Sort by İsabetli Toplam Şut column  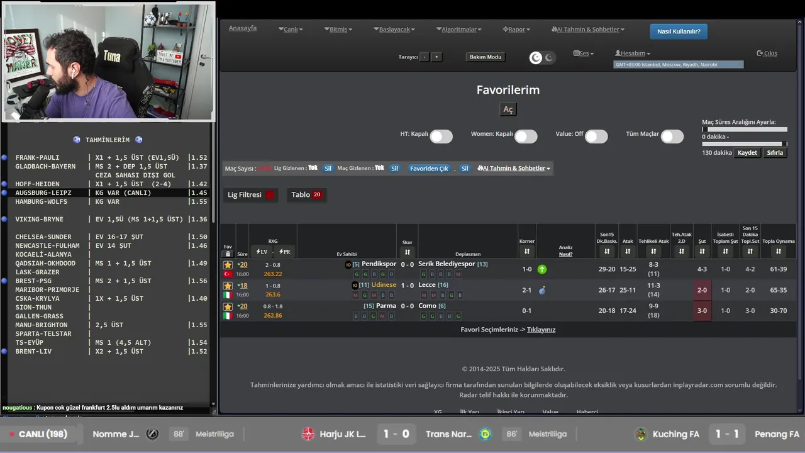click(x=725, y=252)
